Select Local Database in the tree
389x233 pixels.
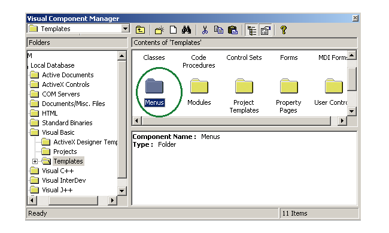pos(52,65)
